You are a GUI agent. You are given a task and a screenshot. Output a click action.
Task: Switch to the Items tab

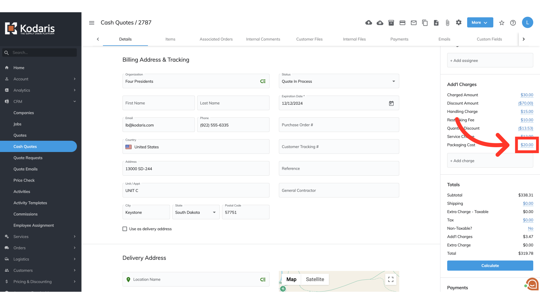pos(170,39)
